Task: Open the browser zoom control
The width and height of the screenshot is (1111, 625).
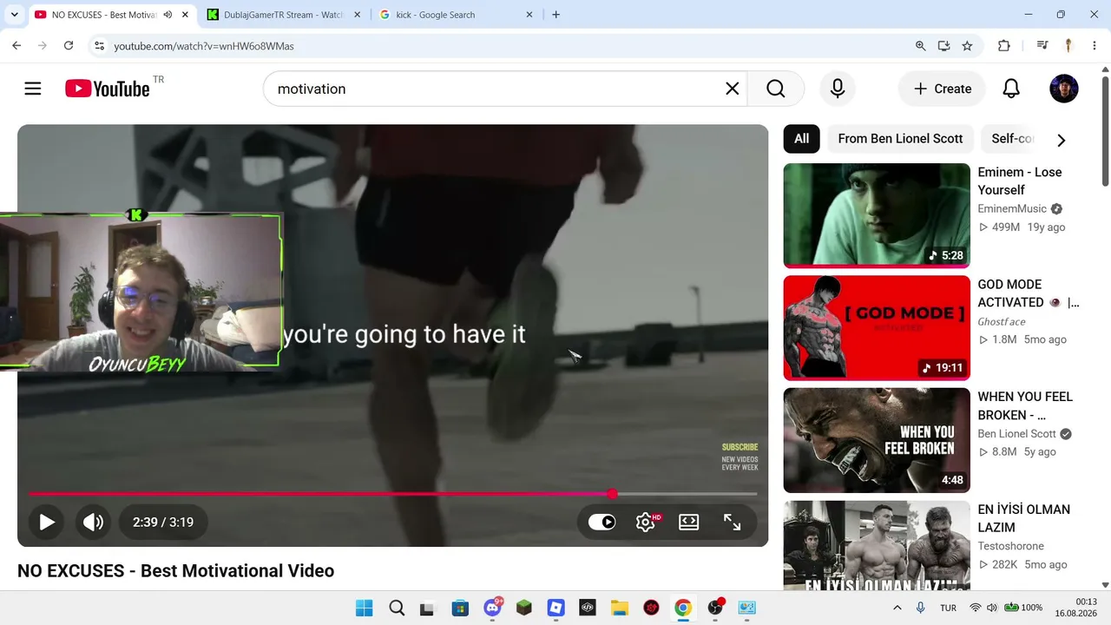Action: pos(921,46)
